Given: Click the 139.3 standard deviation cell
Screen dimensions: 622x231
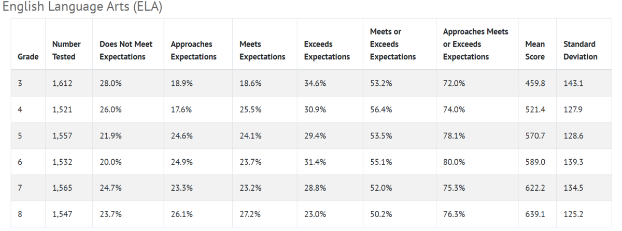Looking at the screenshot, I should click(x=573, y=162).
